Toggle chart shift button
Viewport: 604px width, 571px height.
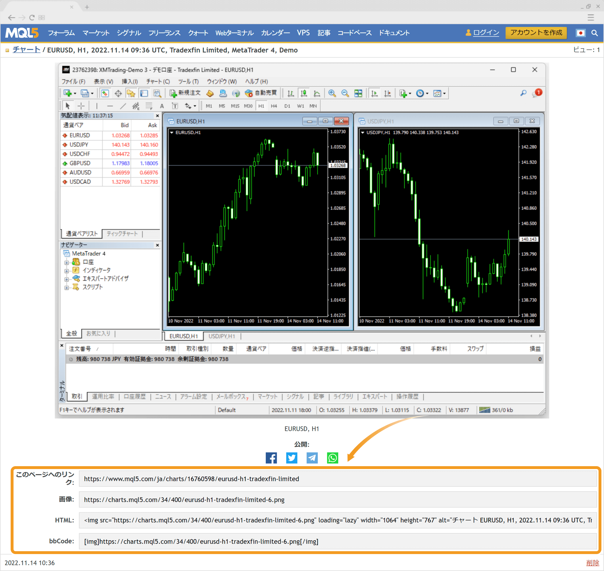click(x=387, y=93)
